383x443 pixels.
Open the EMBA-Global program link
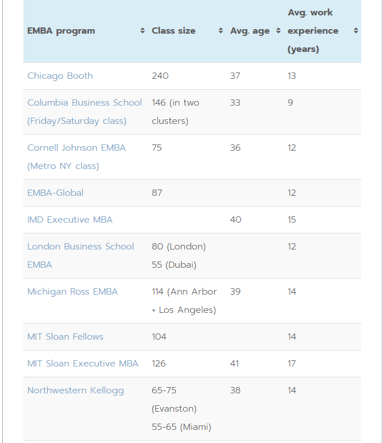click(55, 193)
